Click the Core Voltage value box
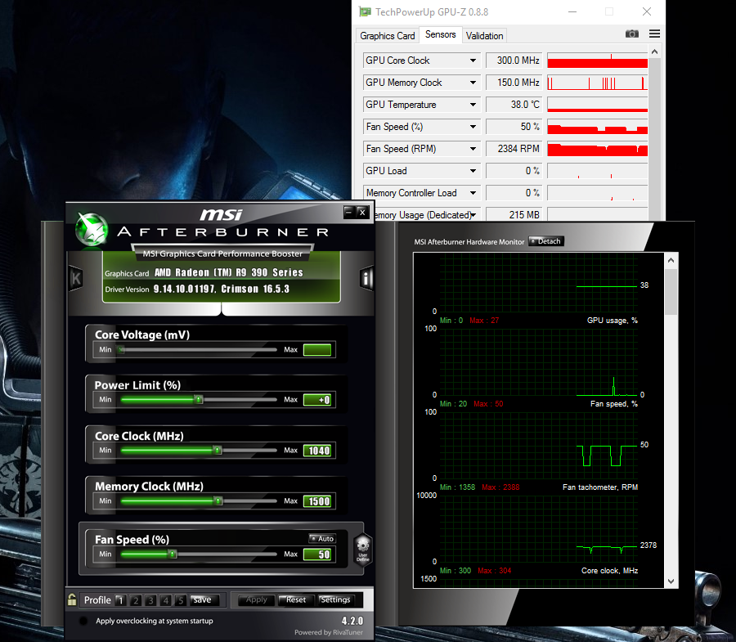This screenshot has width=736, height=642. point(317,350)
